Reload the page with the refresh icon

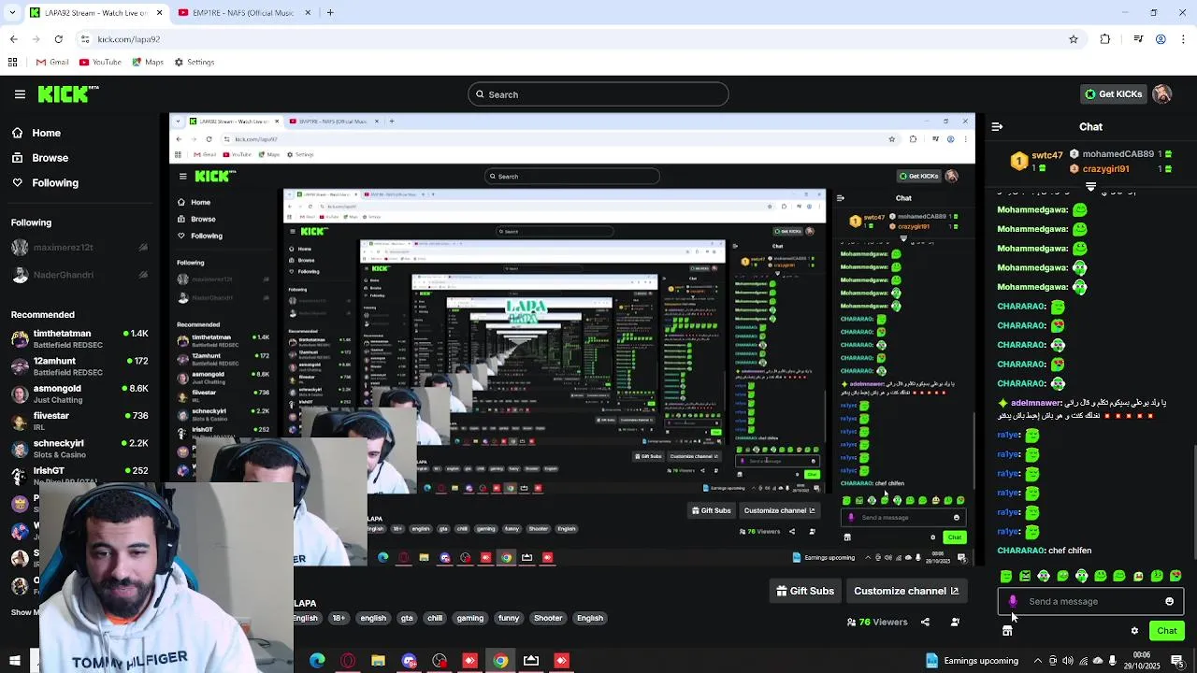[58, 39]
